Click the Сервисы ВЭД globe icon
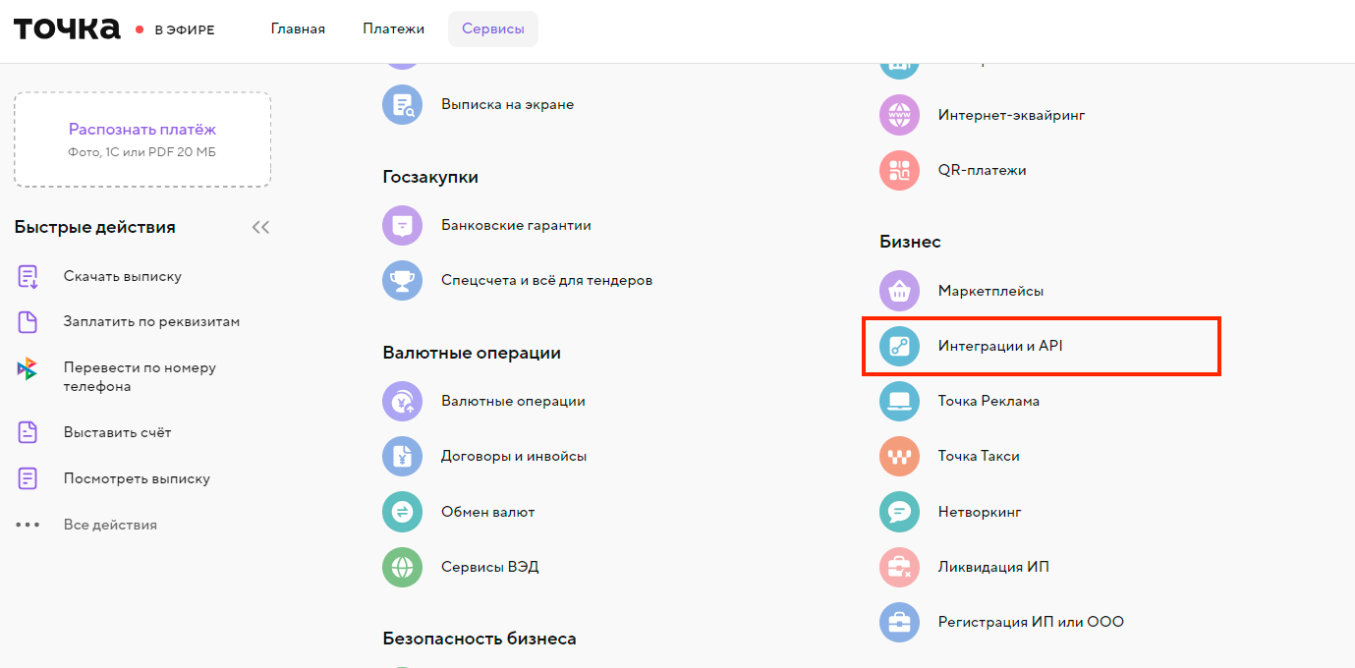This screenshot has width=1355, height=668. click(x=402, y=567)
